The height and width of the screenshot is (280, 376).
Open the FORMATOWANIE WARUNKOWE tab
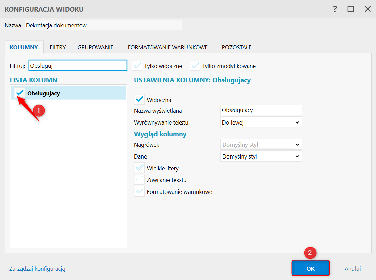[168, 47]
